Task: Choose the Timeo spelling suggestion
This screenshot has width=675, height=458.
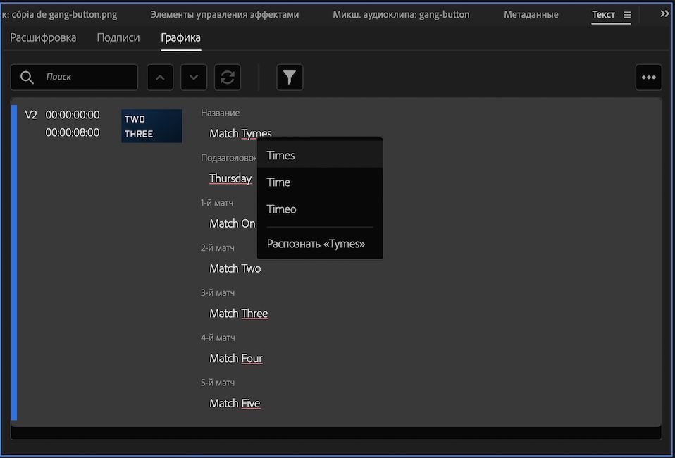Action: pyautogui.click(x=320, y=209)
